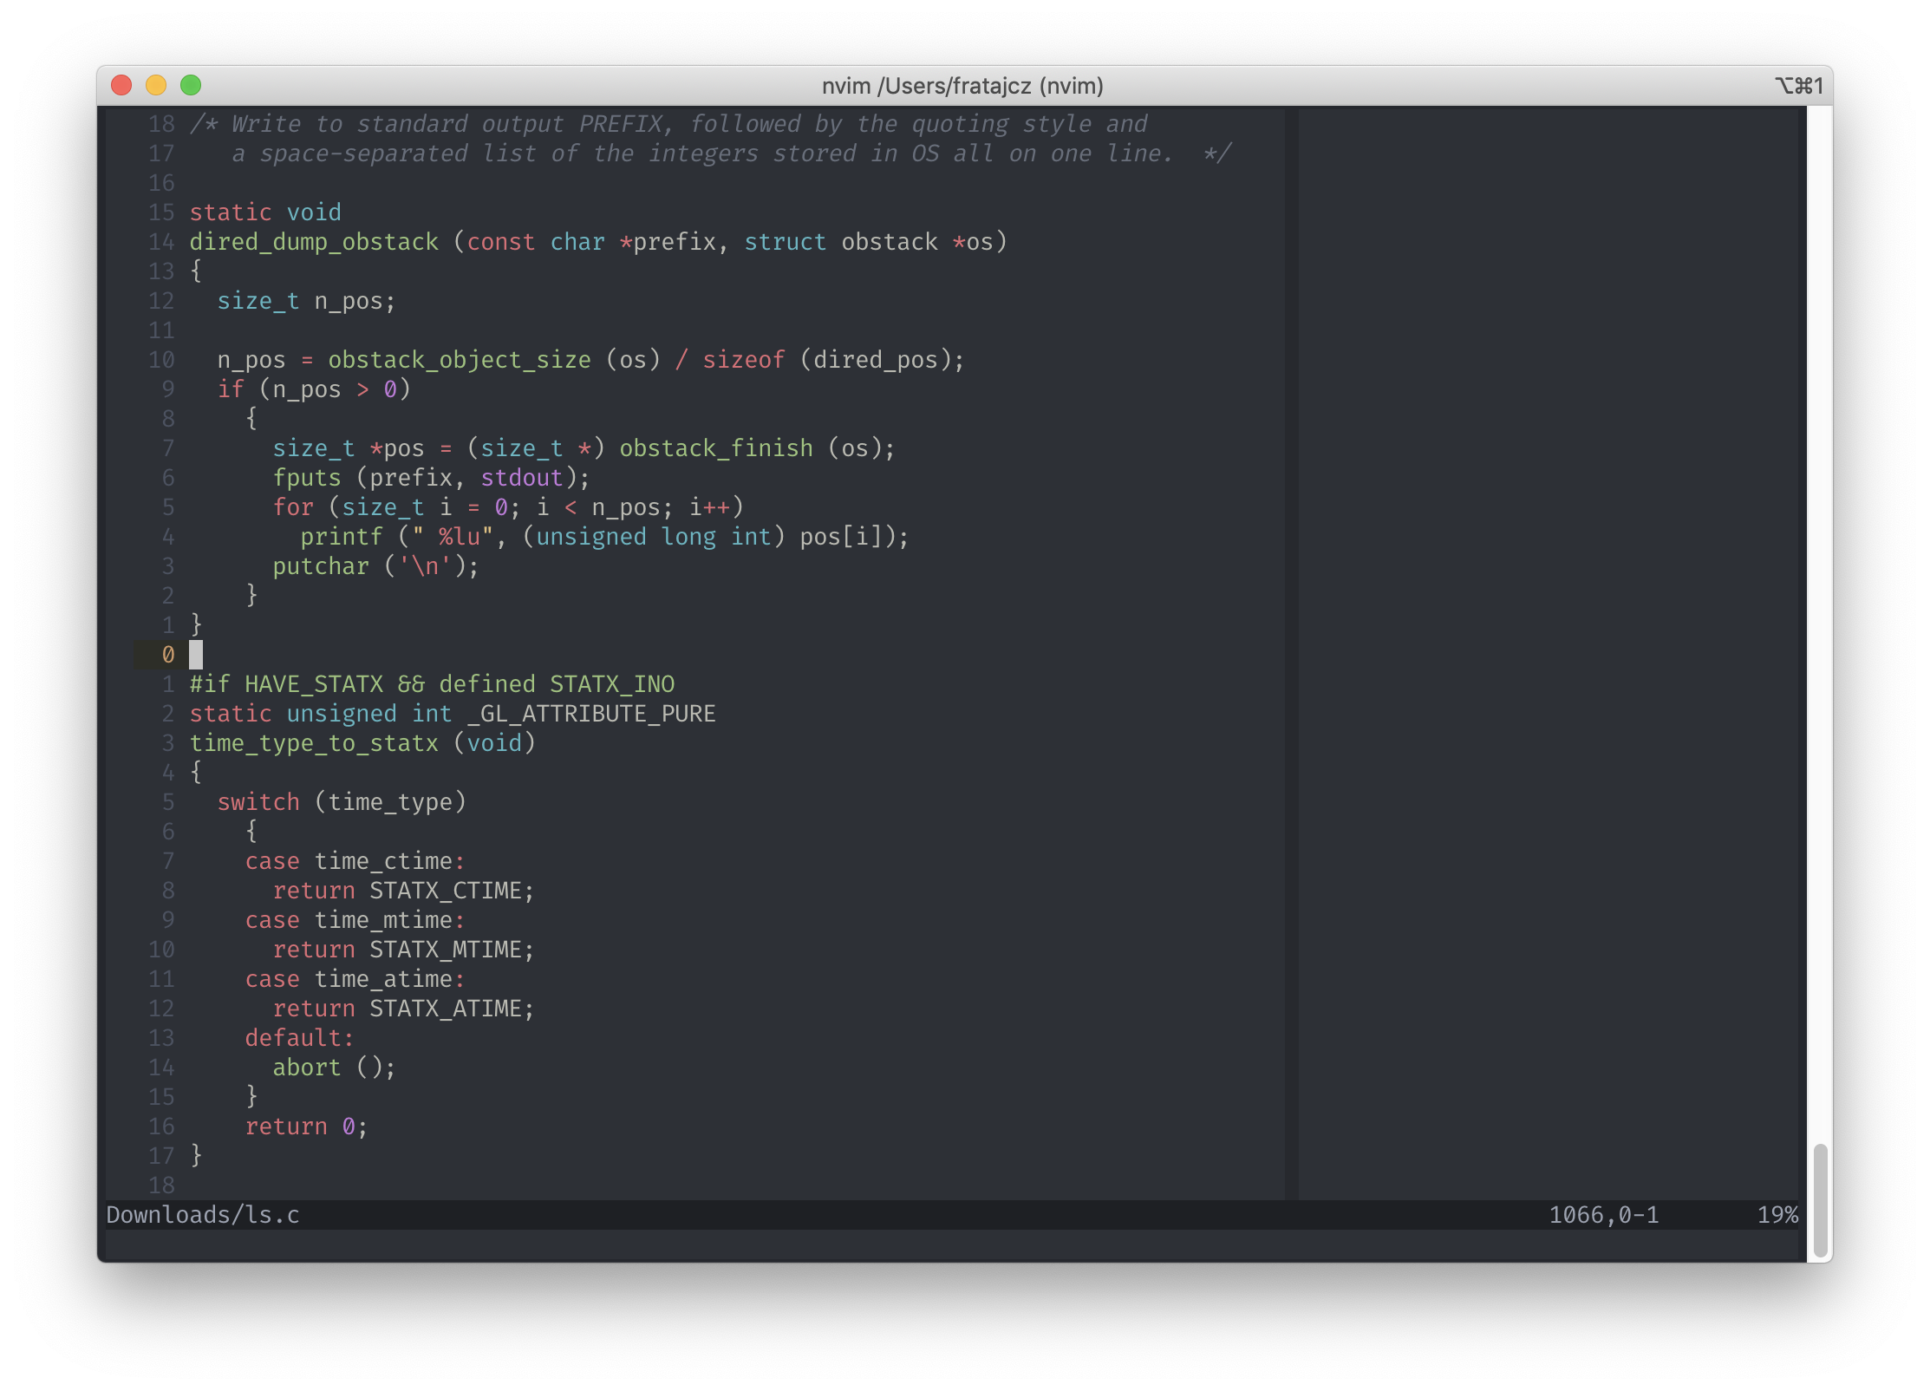
Task: Click the 'case time_atime:' label
Action: (x=355, y=979)
